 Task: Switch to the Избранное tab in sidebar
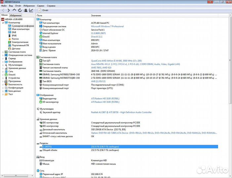16,15
